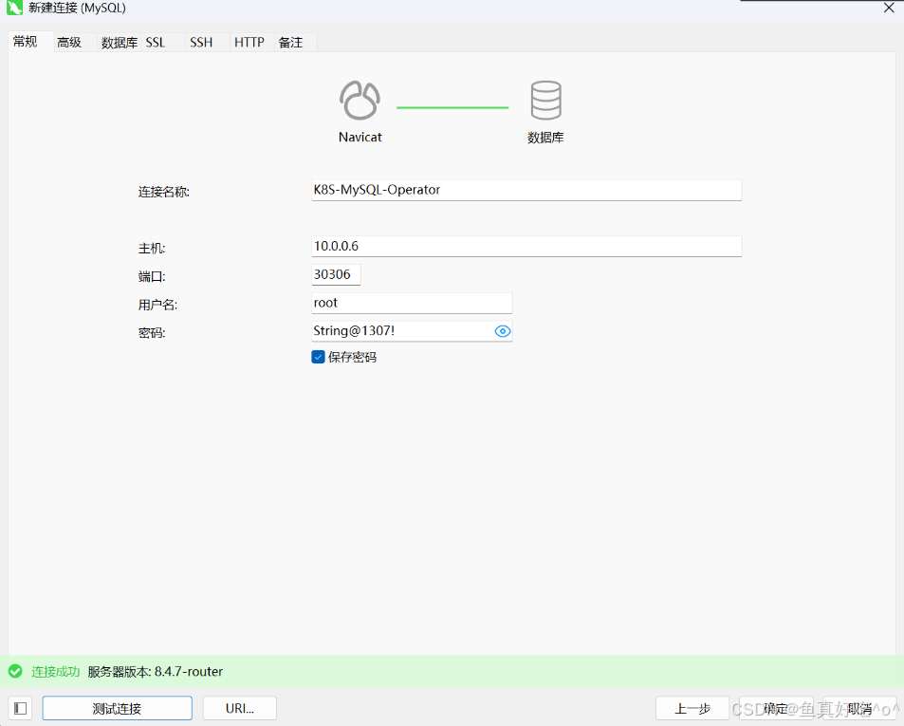This screenshot has width=904, height=726.
Task: Open the SSH tab
Action: click(x=201, y=43)
